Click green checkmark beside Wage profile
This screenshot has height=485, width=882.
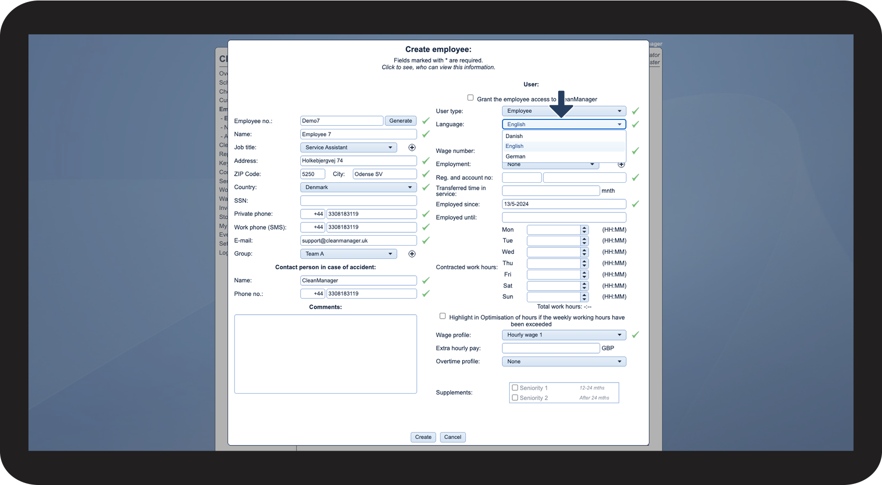(635, 335)
